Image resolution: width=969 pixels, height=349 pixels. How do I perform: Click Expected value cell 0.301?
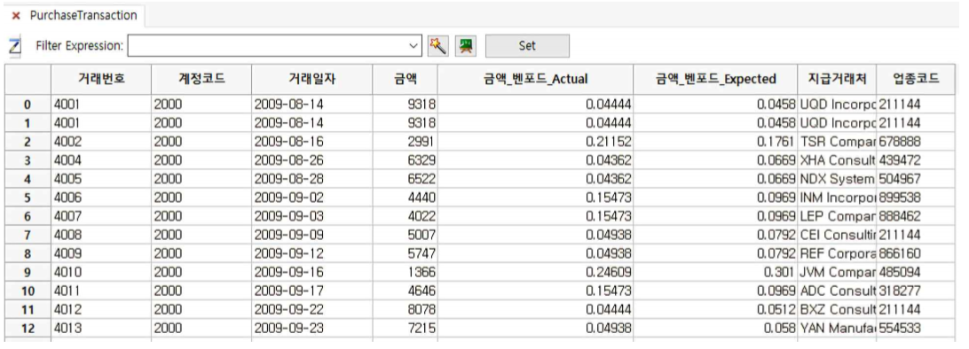coord(715,272)
